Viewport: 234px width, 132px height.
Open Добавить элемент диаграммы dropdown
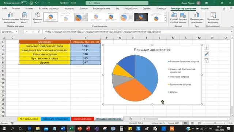pos(10,18)
